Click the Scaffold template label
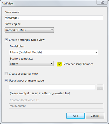This screenshot has height=124, width=109. [x=21, y=59]
